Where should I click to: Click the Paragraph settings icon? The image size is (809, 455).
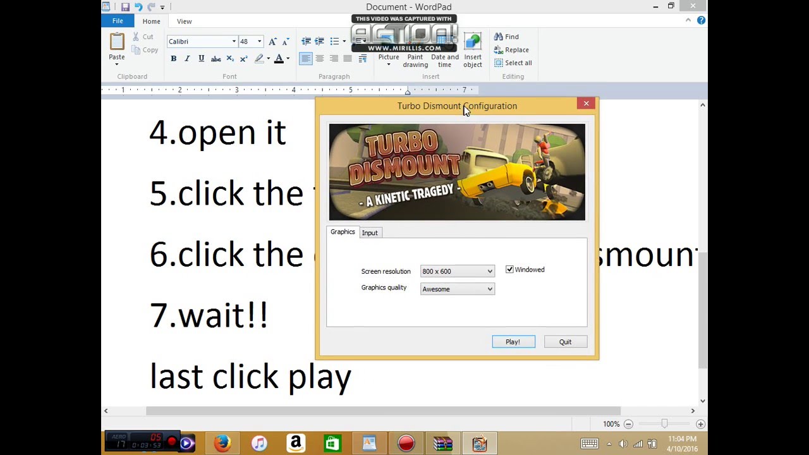363,59
